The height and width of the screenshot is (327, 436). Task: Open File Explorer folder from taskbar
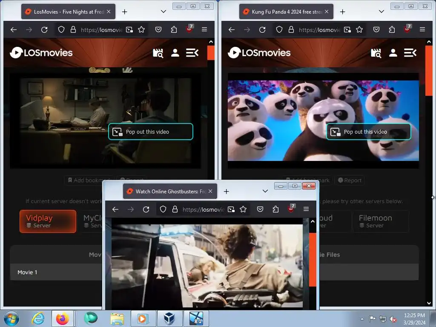coord(117,318)
